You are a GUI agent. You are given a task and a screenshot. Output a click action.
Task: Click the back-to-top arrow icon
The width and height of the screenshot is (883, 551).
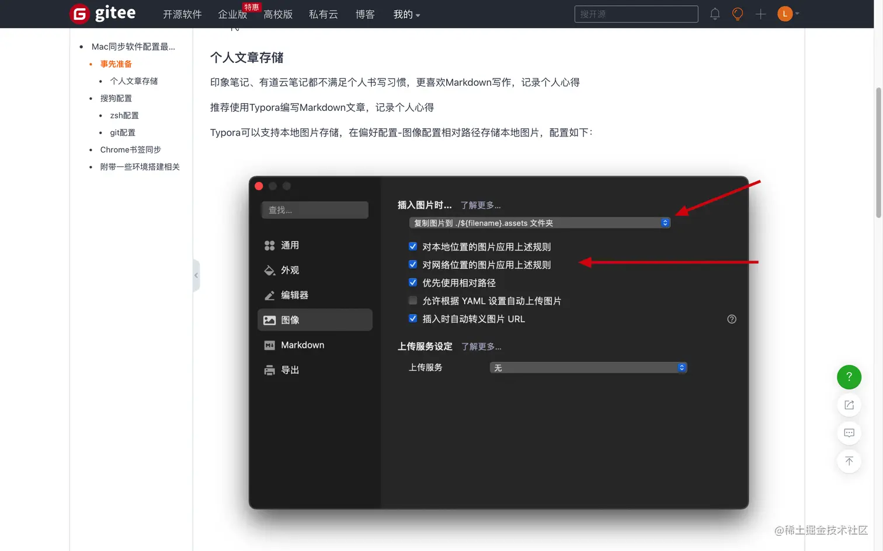(849, 461)
